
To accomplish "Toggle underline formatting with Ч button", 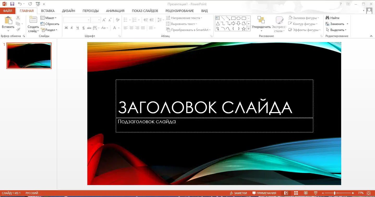I will (x=77, y=28).
